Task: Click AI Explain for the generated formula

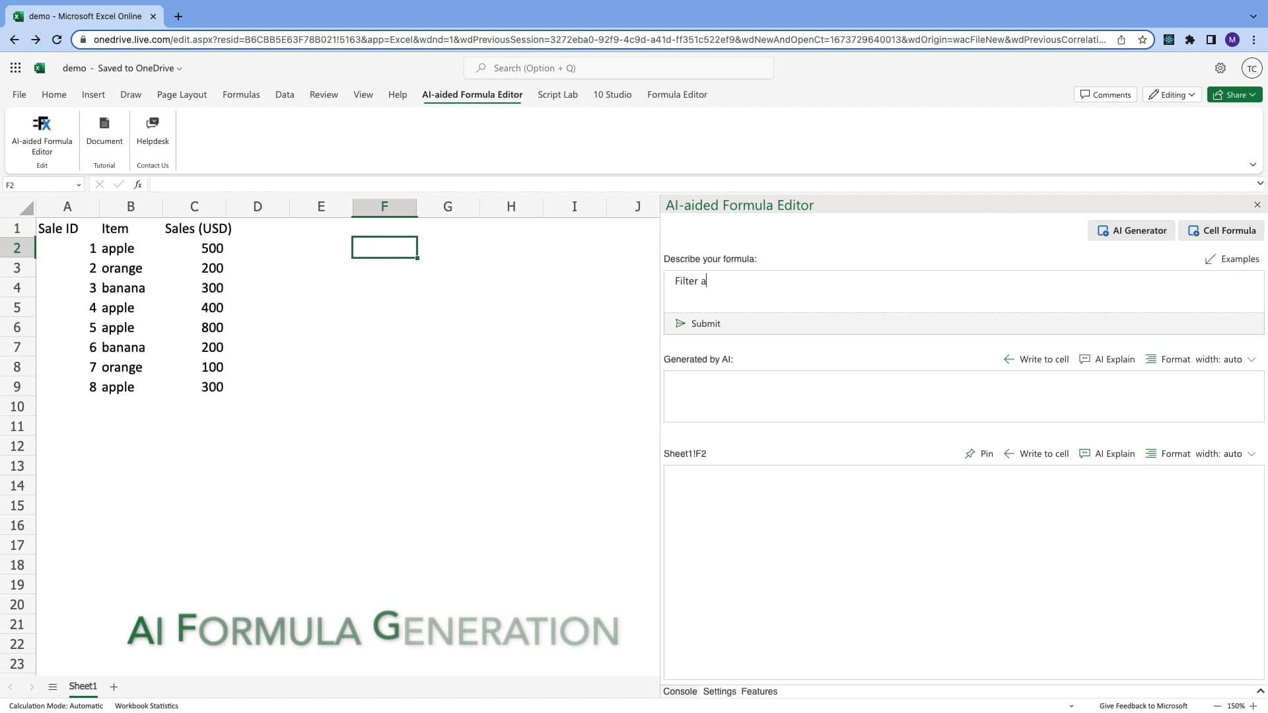Action: click(x=1107, y=359)
